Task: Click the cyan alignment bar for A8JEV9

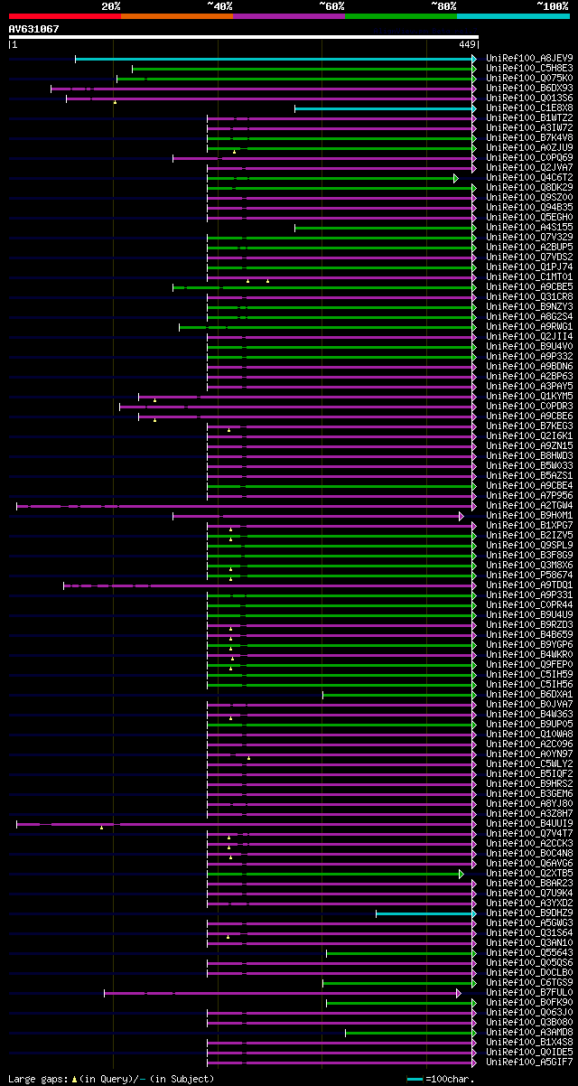Action: tap(274, 59)
